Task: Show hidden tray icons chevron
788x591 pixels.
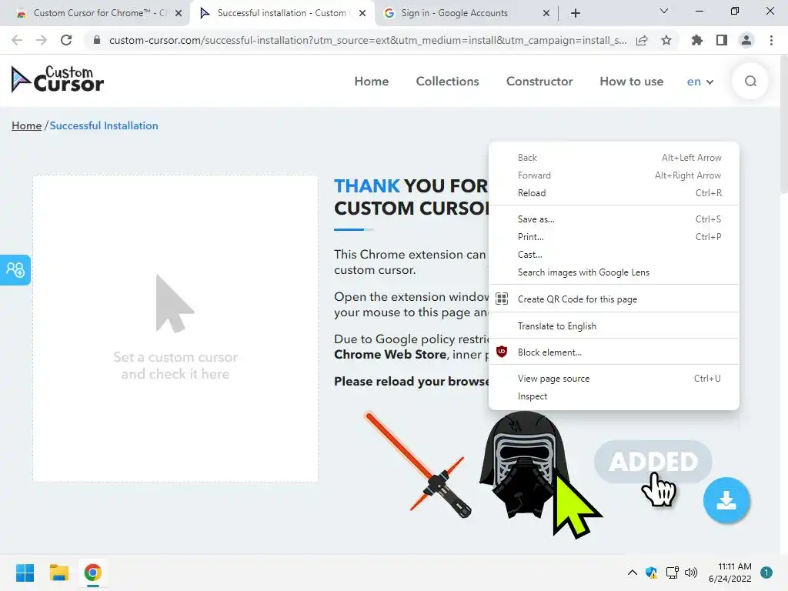Action: pos(633,573)
